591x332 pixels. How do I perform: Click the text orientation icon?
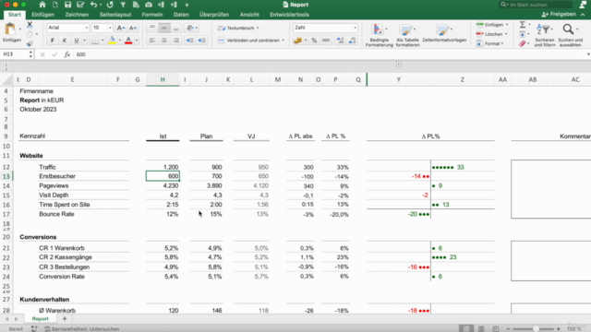click(190, 28)
